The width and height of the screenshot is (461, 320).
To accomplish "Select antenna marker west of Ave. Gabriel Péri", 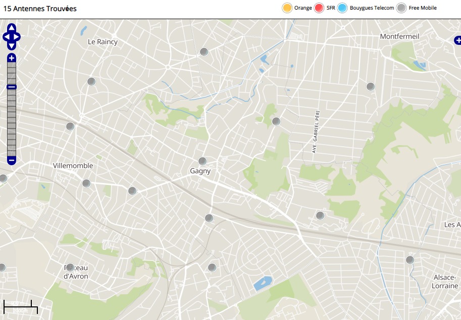I will 276,121.
